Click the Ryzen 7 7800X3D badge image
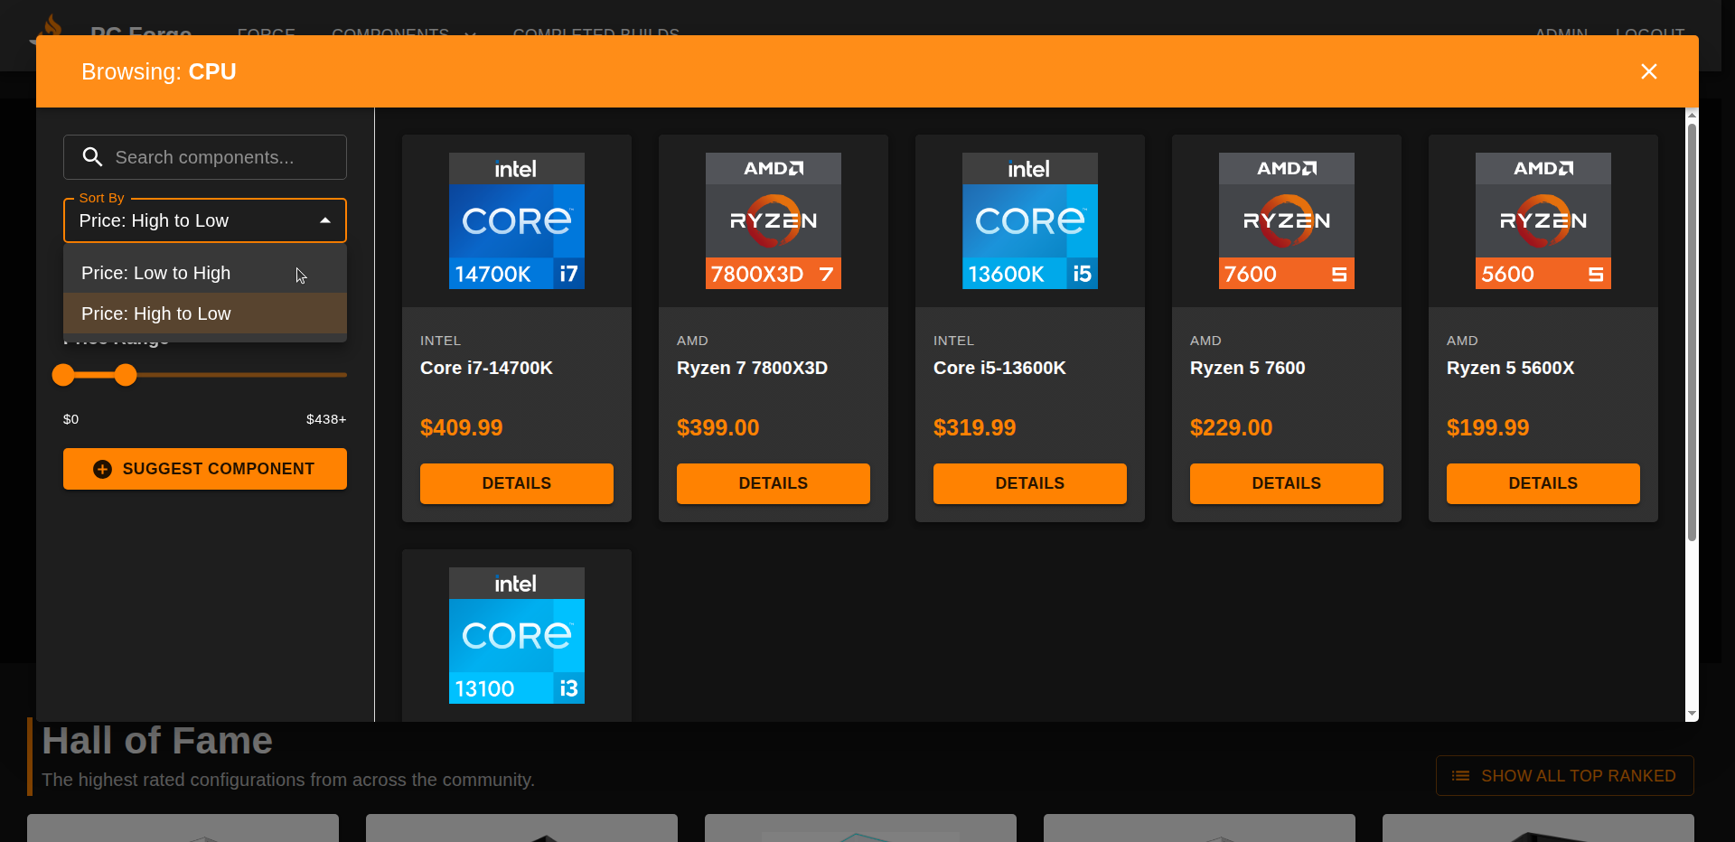Screen dimensions: 1735x842 tap(773, 221)
